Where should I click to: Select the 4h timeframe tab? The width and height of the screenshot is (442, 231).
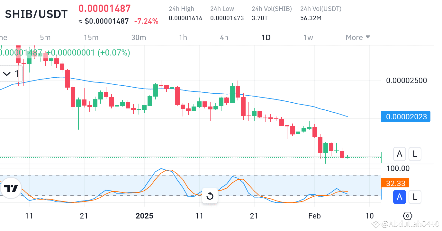click(x=224, y=37)
